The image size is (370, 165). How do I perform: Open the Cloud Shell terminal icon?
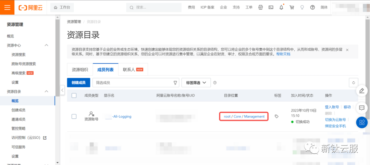click(271, 7)
